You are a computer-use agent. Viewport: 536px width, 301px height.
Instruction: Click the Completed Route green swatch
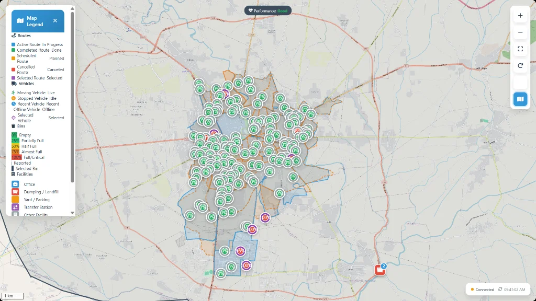tap(13, 50)
